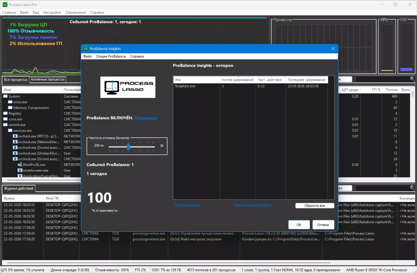This screenshot has height=273, width=417.
Task: Open the Справка menu in main window
Action: (97, 12)
